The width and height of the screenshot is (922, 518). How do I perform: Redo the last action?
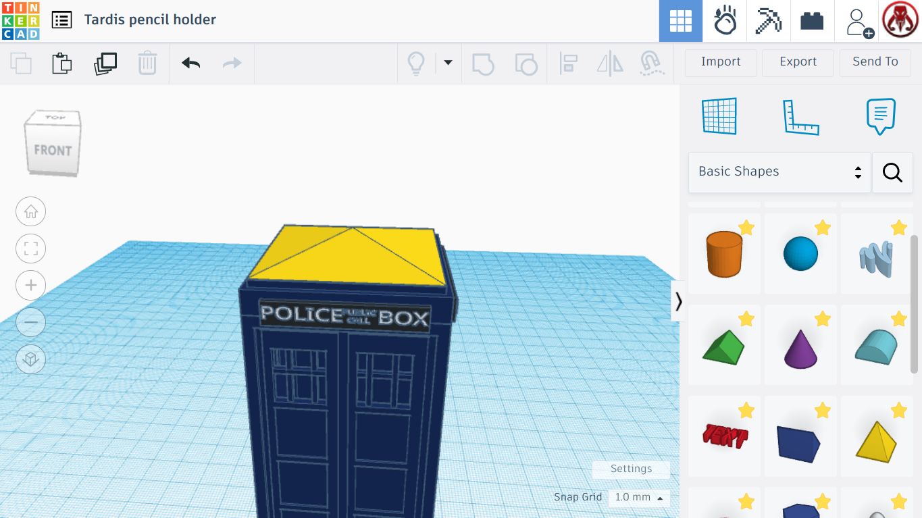point(232,63)
